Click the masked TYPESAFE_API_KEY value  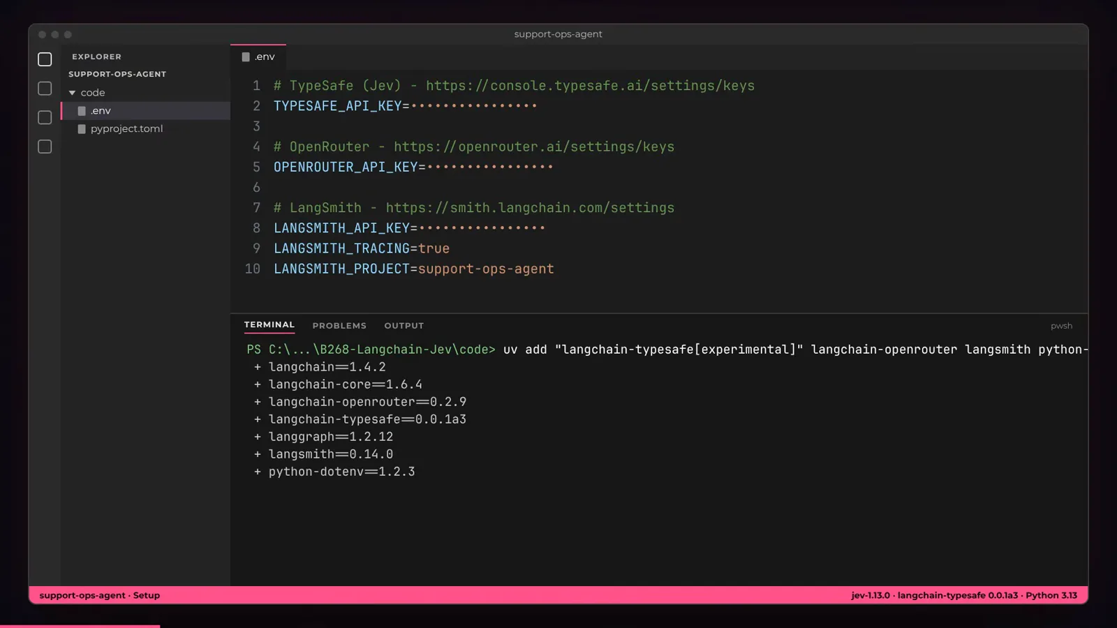pos(474,106)
